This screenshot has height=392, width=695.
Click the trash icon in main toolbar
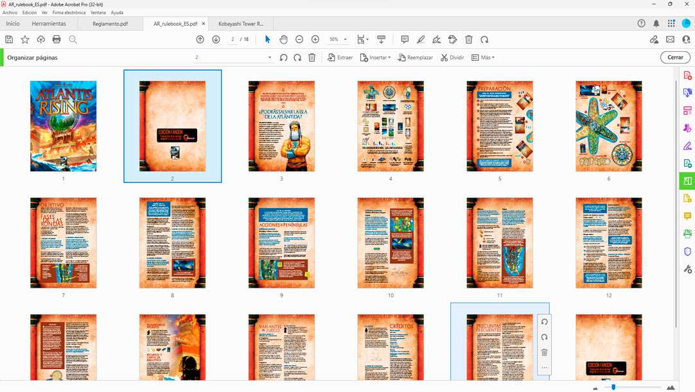click(x=468, y=39)
